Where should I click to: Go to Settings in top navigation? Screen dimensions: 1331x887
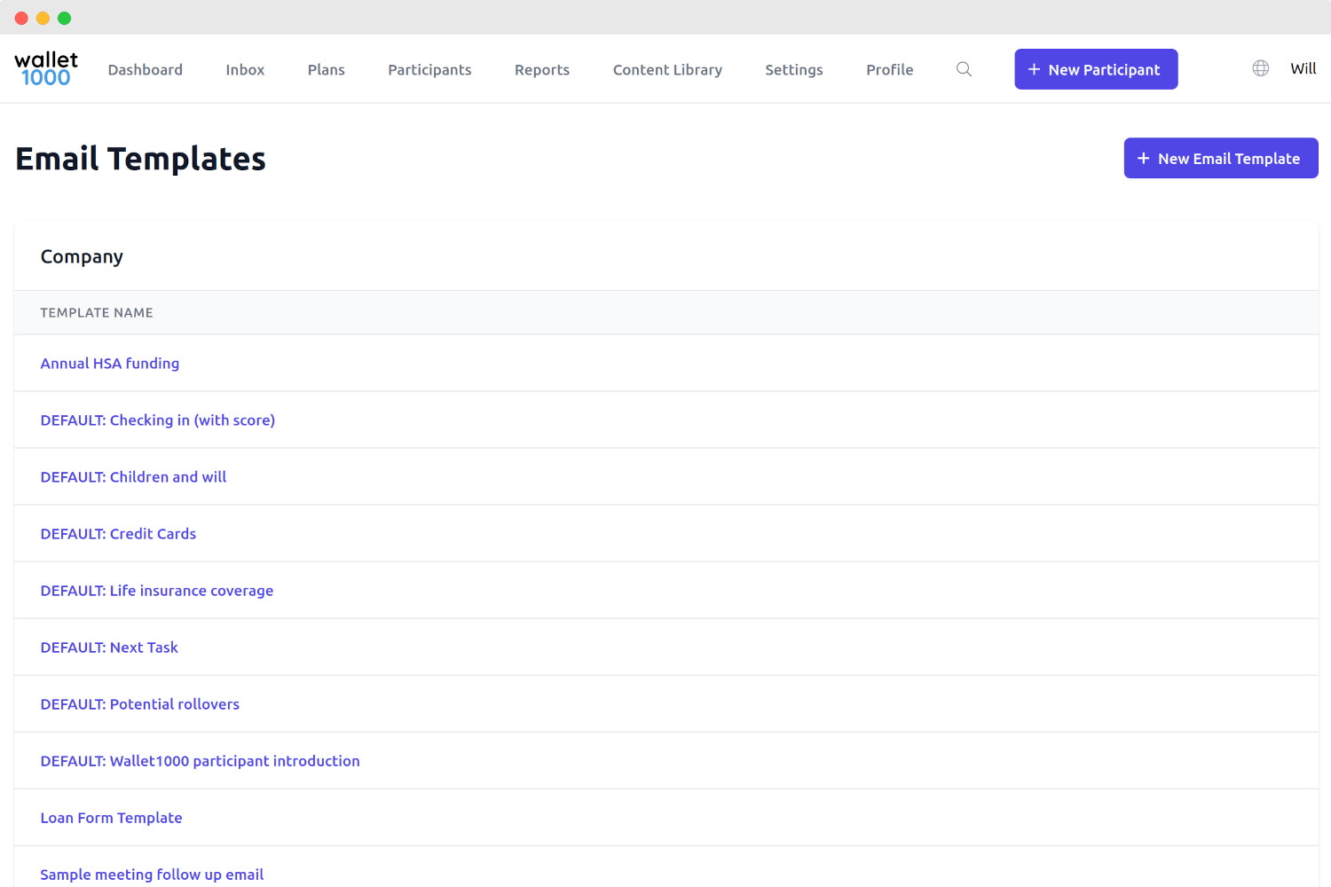pyautogui.click(x=794, y=69)
